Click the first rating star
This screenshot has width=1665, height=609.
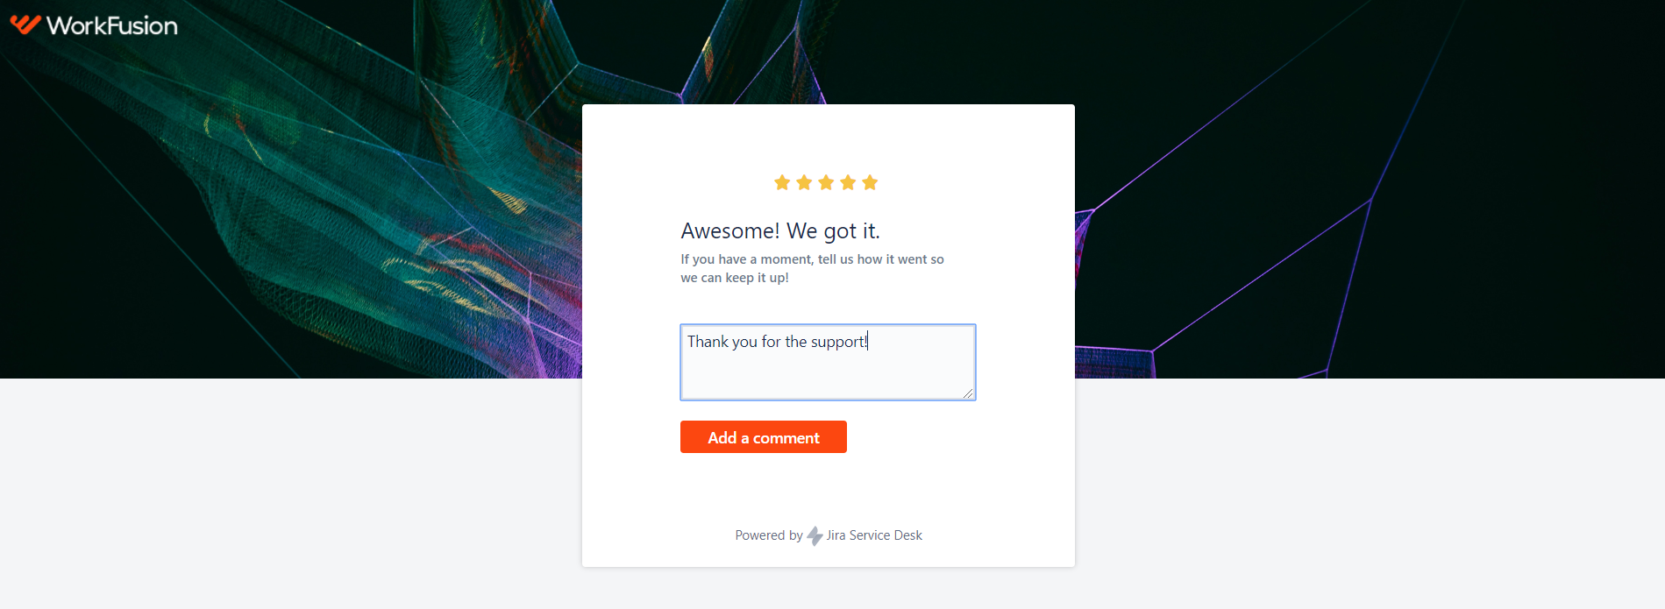782,182
